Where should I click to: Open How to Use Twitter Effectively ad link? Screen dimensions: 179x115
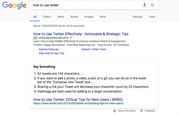tap(81, 34)
